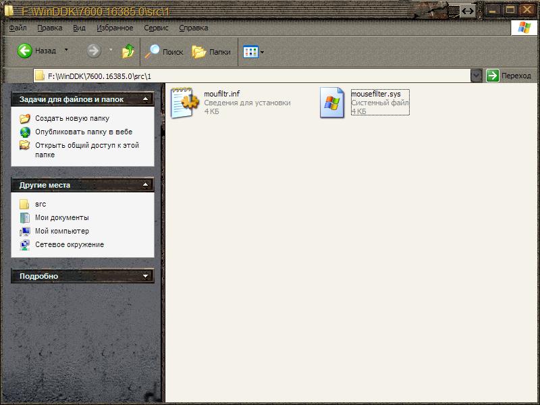
Task: Click the double-arrow title bar button
Action: coord(467,11)
